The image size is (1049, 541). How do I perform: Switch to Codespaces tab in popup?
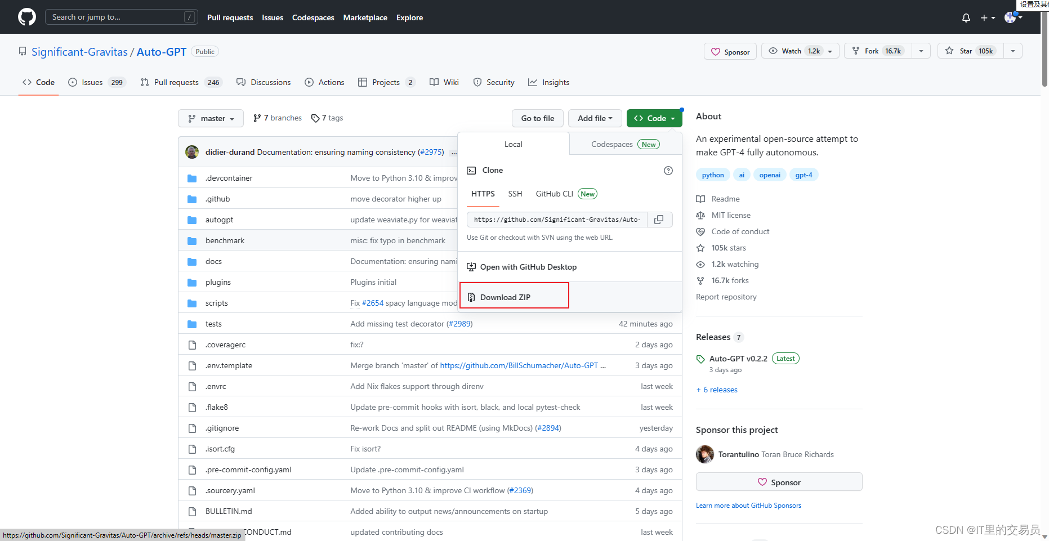tap(626, 144)
